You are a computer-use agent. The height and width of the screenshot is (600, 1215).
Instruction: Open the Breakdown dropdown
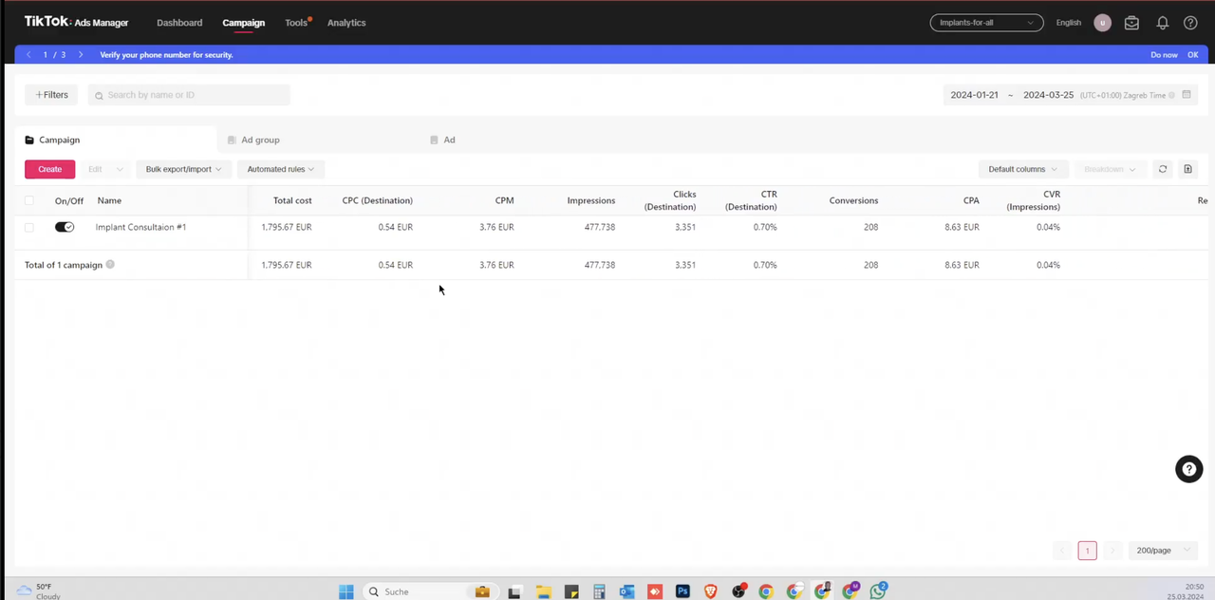coord(1110,169)
